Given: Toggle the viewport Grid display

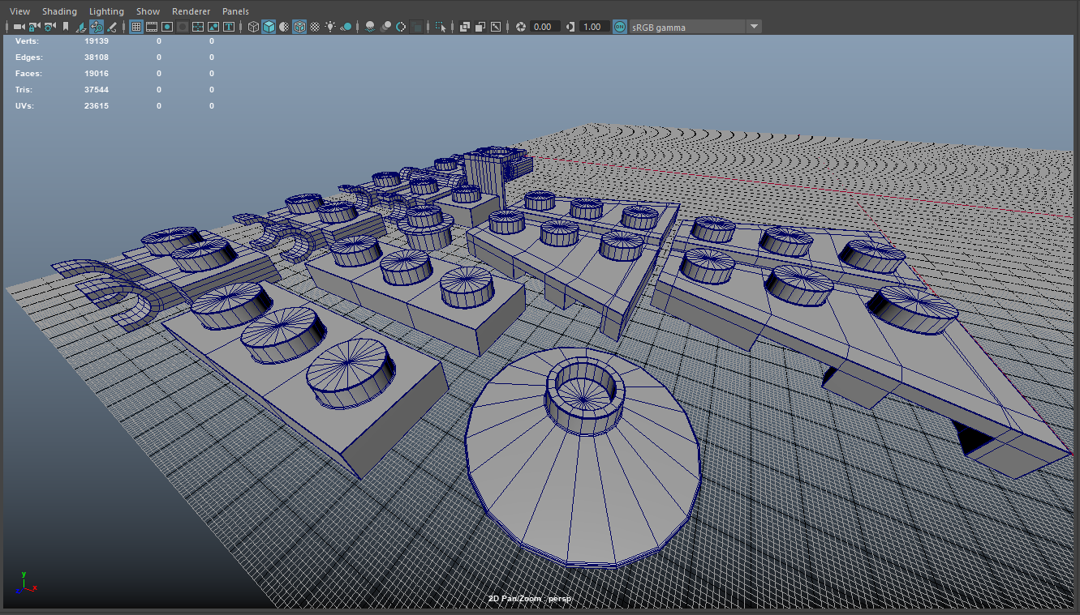Looking at the screenshot, I should click(136, 27).
